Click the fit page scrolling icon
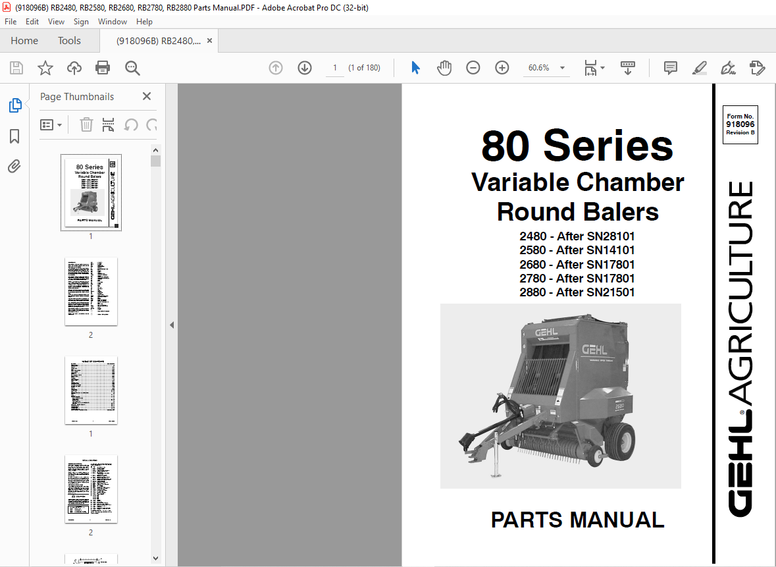776x567 pixels. click(x=591, y=68)
